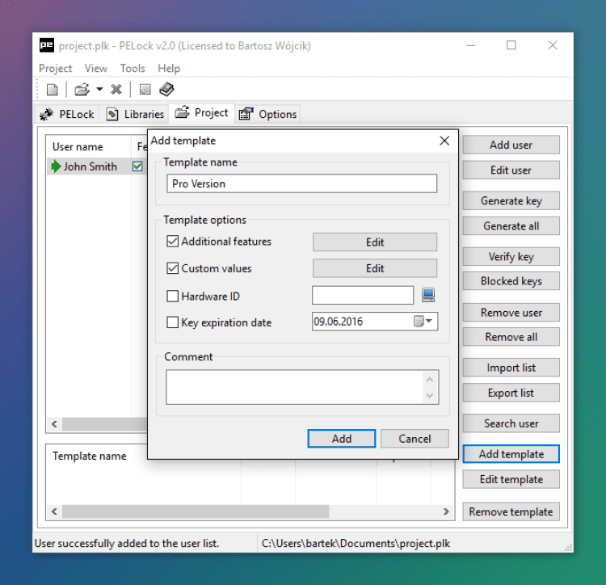The height and width of the screenshot is (585, 606).
Task: Switch to the PELock tab
Action: coord(67,115)
